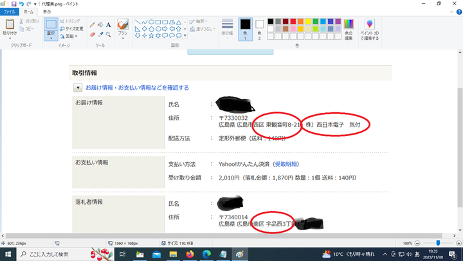Select the Pencil tool
The image size is (463, 261).
point(91,24)
